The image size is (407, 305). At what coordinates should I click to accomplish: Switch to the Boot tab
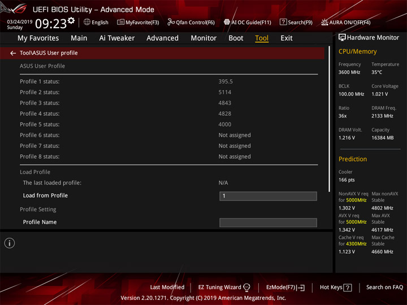[236, 38]
